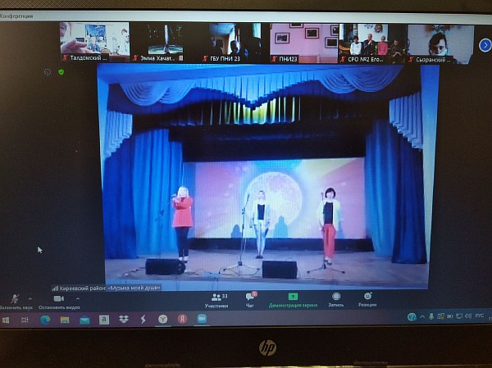492x368 pixels.
Task: Open Dropbox from the taskbar
Action: 124,320
